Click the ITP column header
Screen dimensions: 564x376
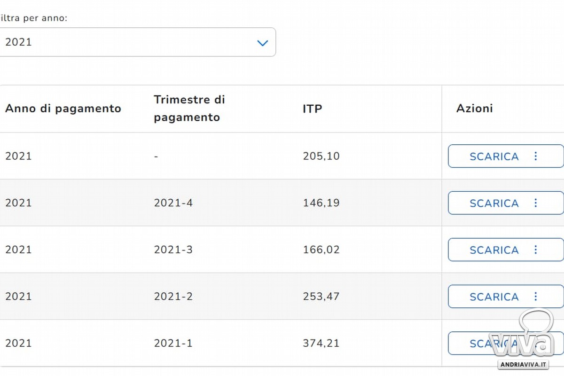pyautogui.click(x=313, y=109)
